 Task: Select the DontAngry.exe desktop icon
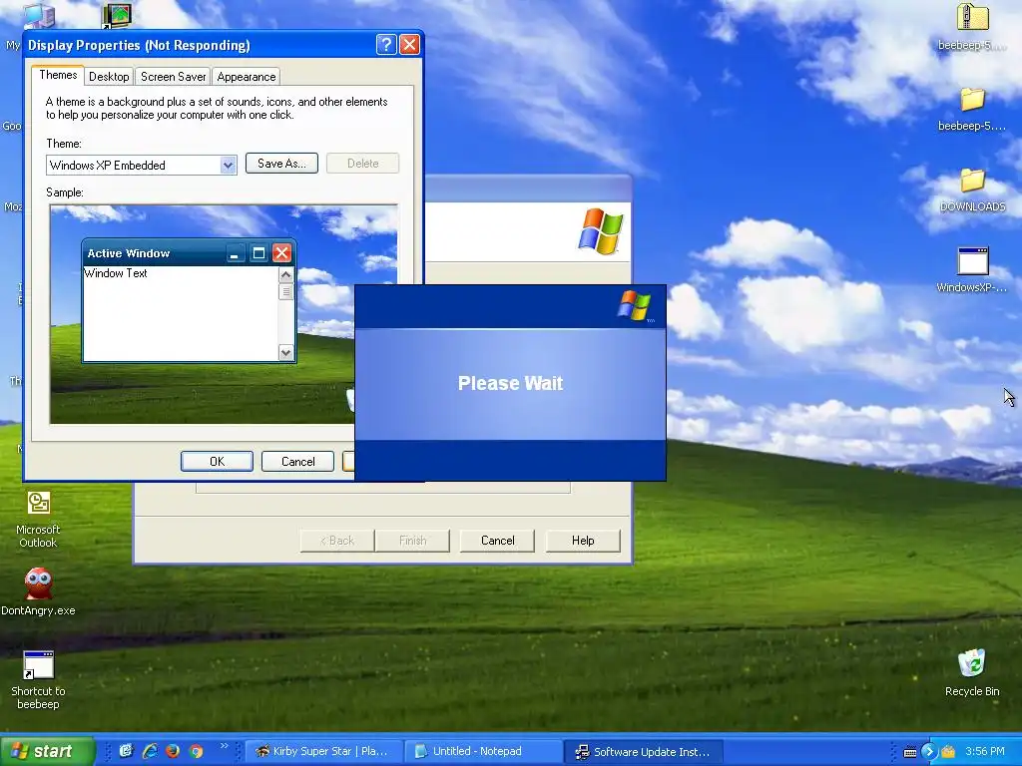pyautogui.click(x=38, y=591)
